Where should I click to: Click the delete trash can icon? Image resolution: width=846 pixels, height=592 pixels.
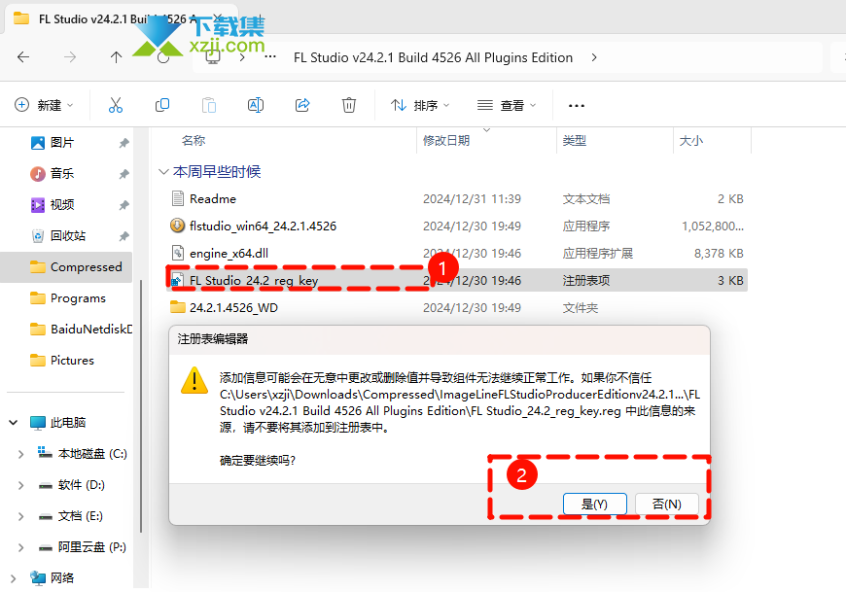coord(349,105)
